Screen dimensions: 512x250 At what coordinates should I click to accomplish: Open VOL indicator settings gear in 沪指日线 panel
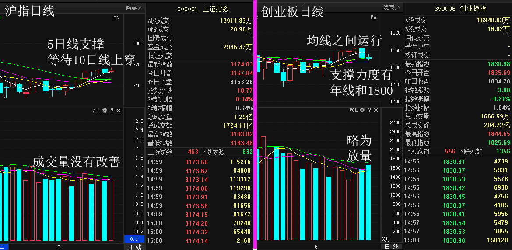click(105, 111)
